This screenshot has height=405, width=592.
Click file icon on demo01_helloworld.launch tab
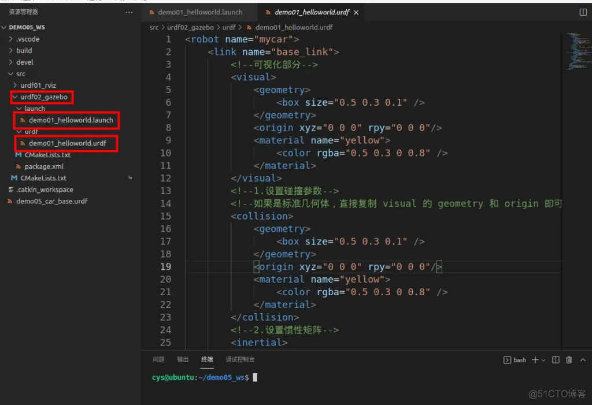coord(152,13)
